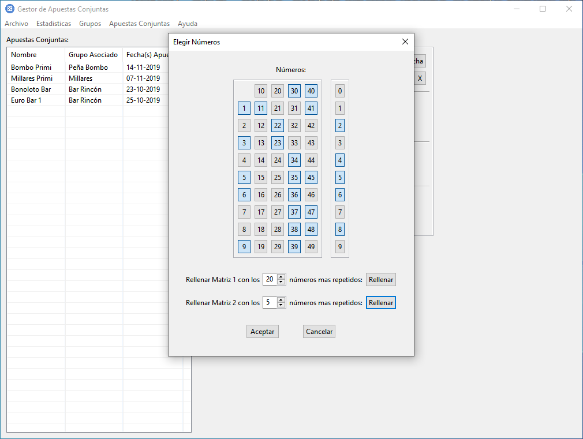Click the Peña Bombo group cell
This screenshot has height=439, width=583.
tap(94, 67)
